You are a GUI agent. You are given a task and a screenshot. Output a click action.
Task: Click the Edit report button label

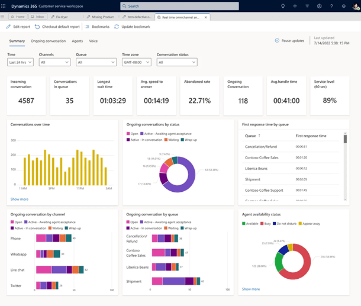22,27
